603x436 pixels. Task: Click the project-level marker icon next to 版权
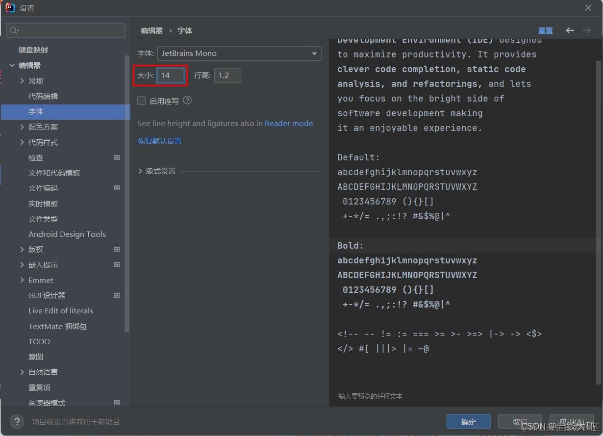(117, 249)
